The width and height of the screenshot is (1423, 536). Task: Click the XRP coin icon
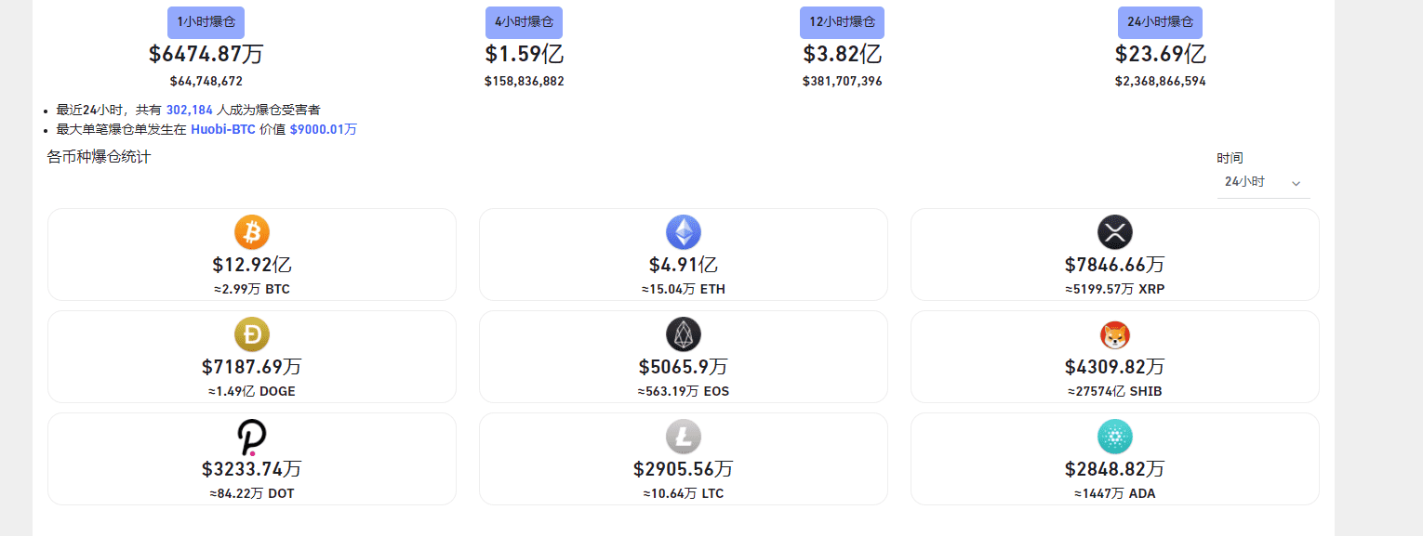pyautogui.click(x=1115, y=231)
